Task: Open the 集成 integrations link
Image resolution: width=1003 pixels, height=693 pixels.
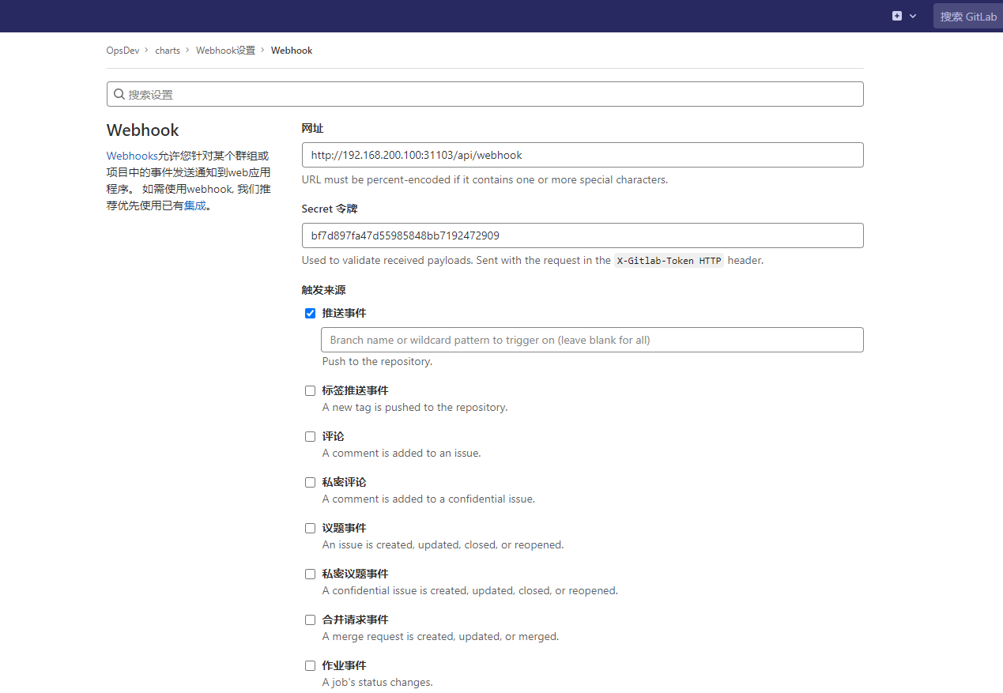Action: tap(195, 205)
